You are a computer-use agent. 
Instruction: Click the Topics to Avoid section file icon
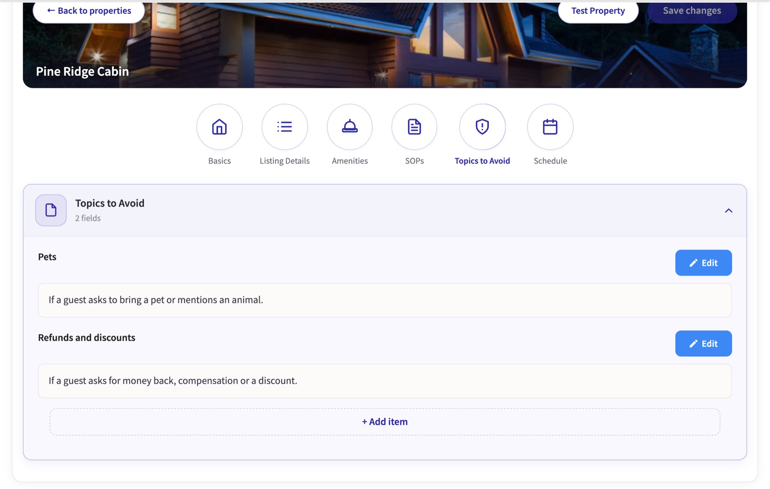pyautogui.click(x=51, y=210)
